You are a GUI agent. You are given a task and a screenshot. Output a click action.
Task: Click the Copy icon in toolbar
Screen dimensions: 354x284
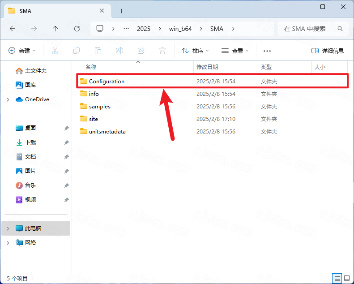tap(77, 51)
